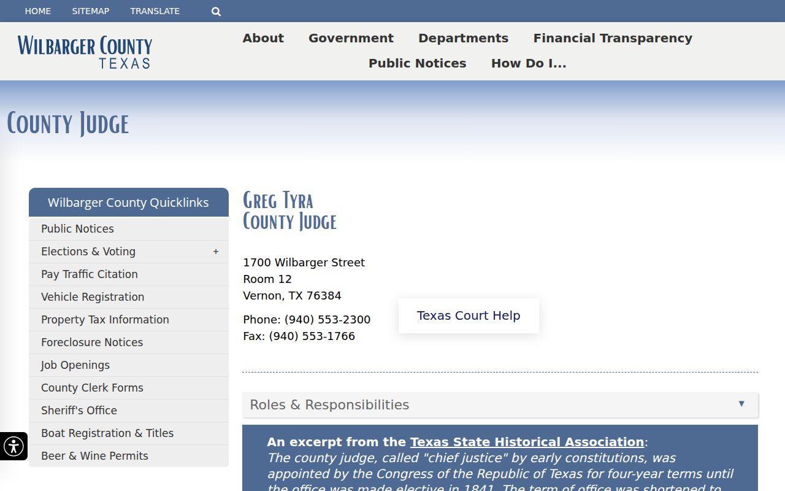Open the HOME link in top bar
This screenshot has width=785, height=491.
(38, 11)
